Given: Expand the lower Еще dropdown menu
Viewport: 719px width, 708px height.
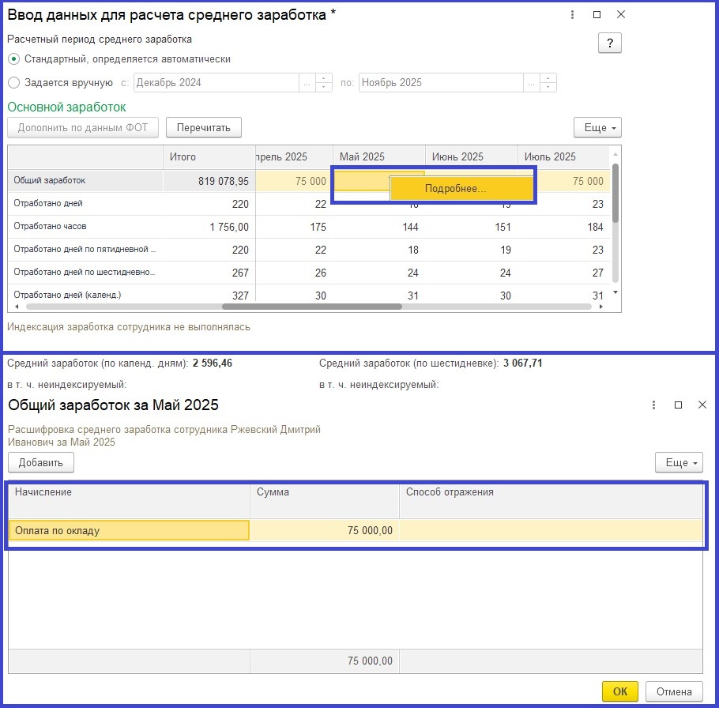Looking at the screenshot, I should click(678, 462).
